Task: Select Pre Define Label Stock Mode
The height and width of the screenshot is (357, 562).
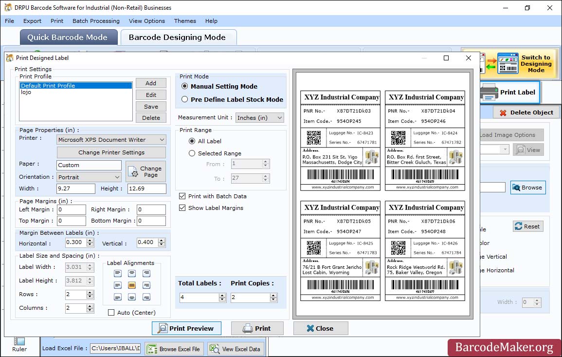Action: (184, 99)
